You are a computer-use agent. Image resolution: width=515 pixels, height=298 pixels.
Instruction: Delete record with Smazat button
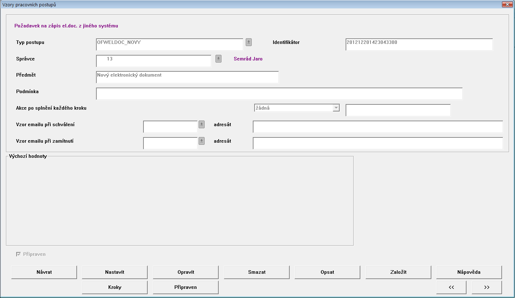tap(257, 272)
